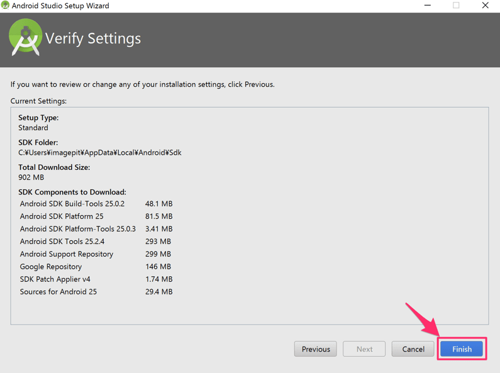Minimize the Setup Wizard window

(427, 6)
